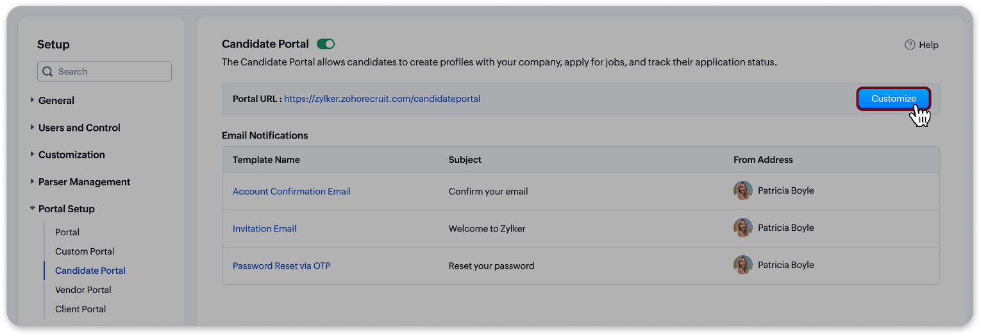Image resolution: width=981 pixels, height=336 pixels.
Task: Click the Setup search field
Action: pos(109,72)
